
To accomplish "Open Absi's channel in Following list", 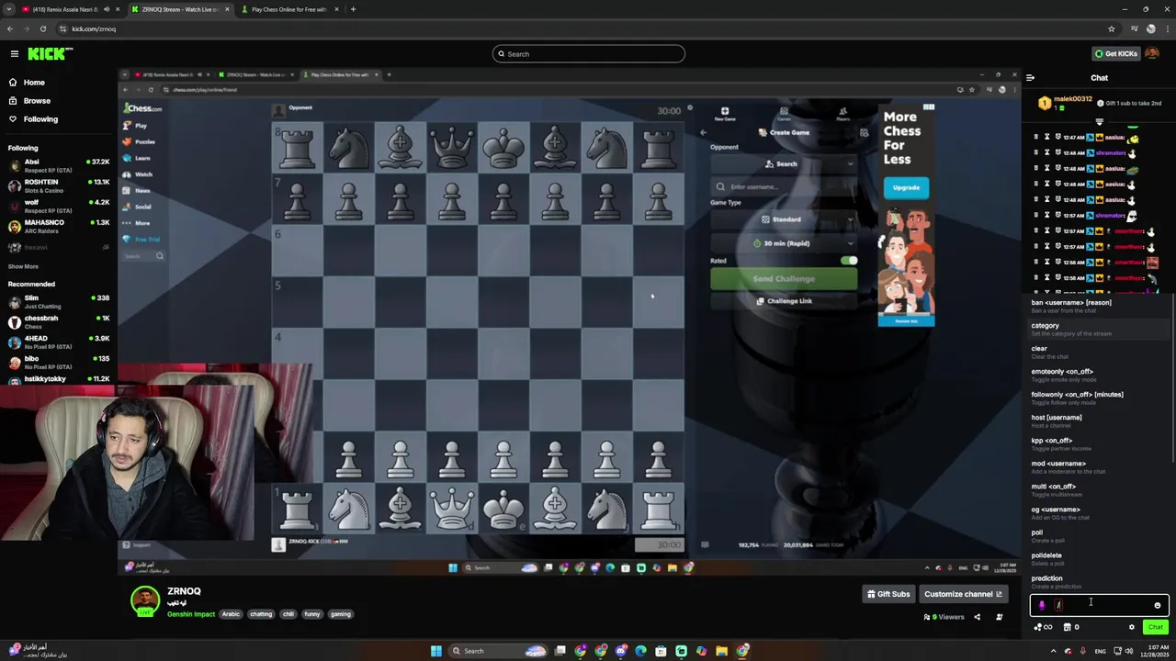I will coord(59,166).
